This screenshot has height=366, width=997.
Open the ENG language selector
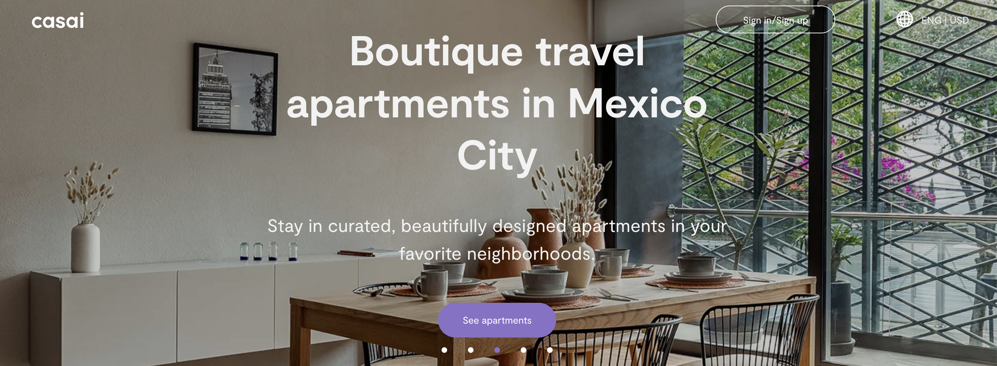(x=931, y=20)
